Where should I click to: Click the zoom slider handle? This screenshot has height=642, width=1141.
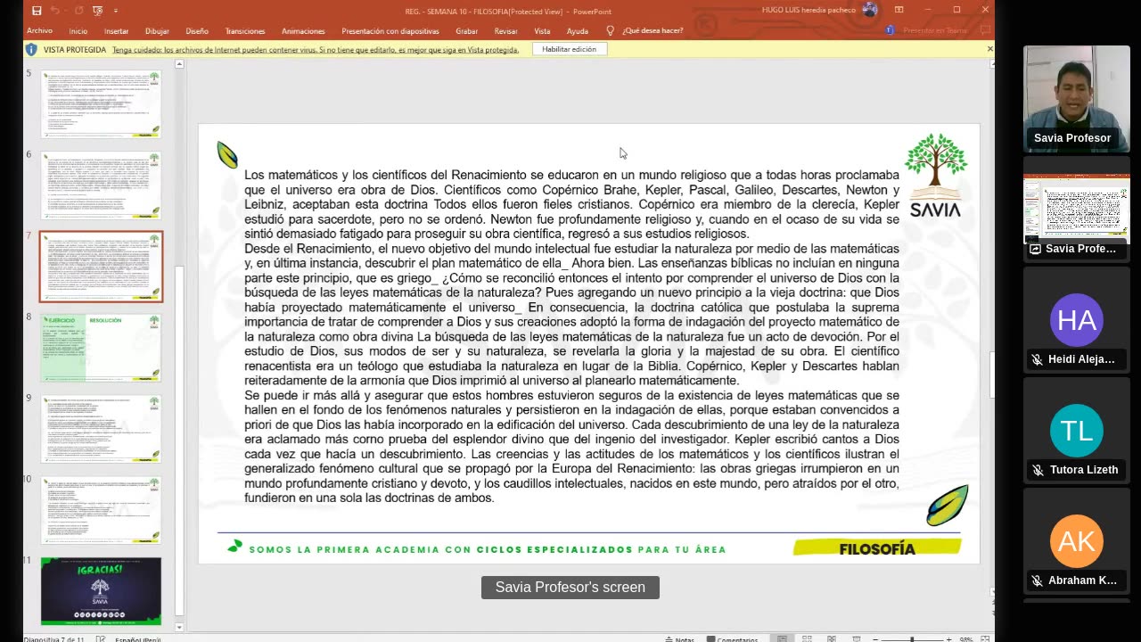911,639
